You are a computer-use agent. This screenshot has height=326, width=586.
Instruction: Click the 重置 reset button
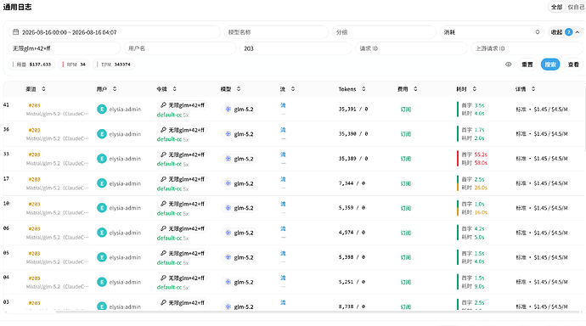[527, 65]
